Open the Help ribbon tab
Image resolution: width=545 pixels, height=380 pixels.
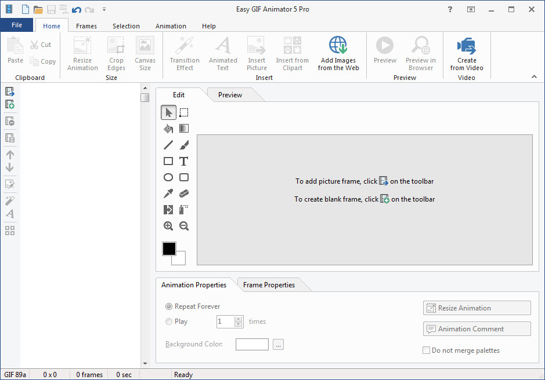(208, 26)
